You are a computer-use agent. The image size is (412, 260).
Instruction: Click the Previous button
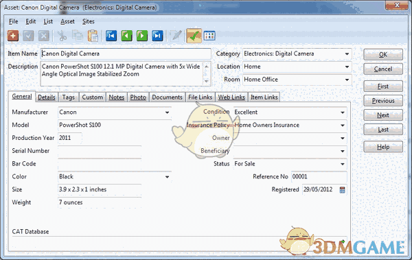[x=383, y=101]
